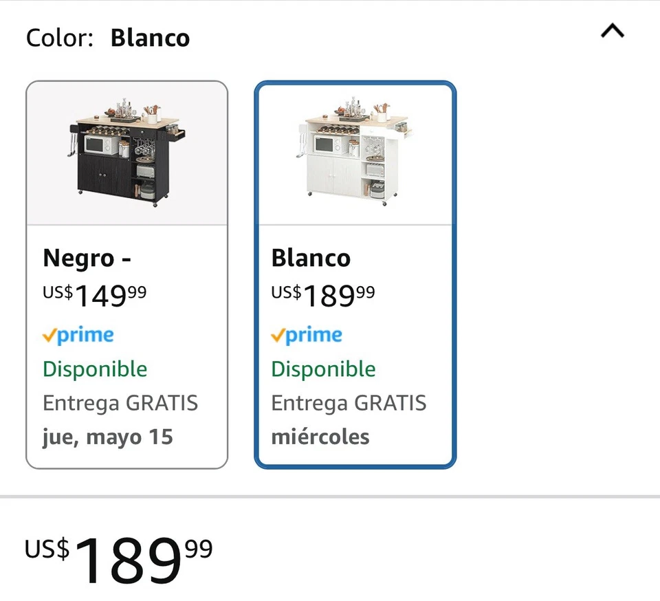Image resolution: width=660 pixels, height=601 pixels.
Task: Click the Negro - variant title label
Action: pyautogui.click(x=86, y=259)
